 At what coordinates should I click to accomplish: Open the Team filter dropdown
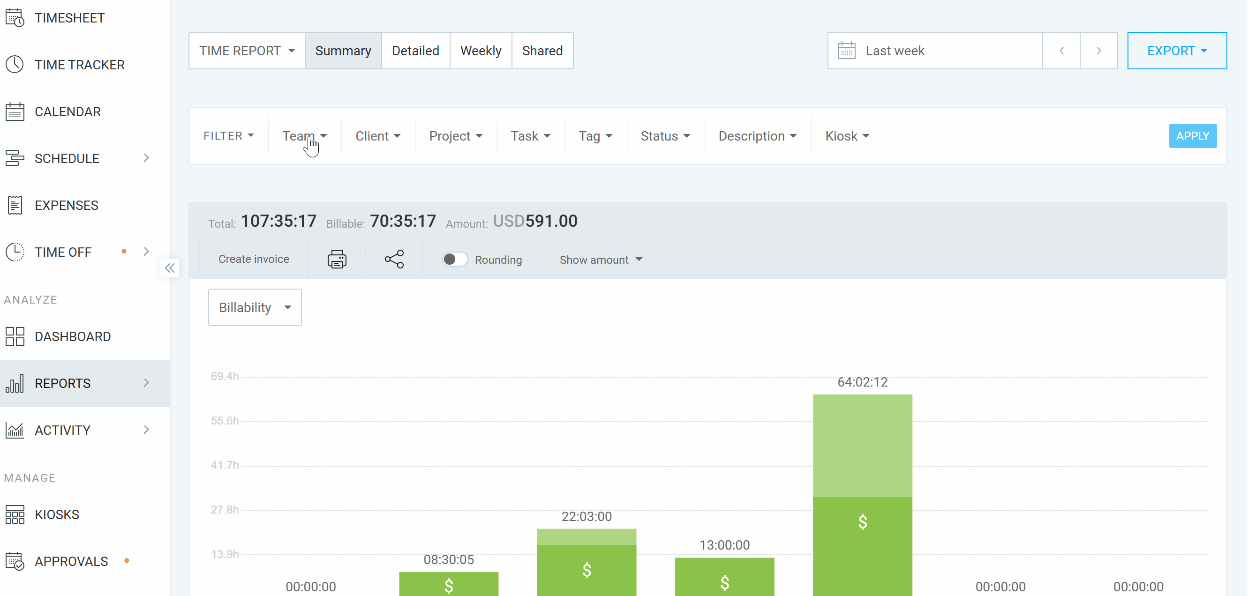coord(305,136)
